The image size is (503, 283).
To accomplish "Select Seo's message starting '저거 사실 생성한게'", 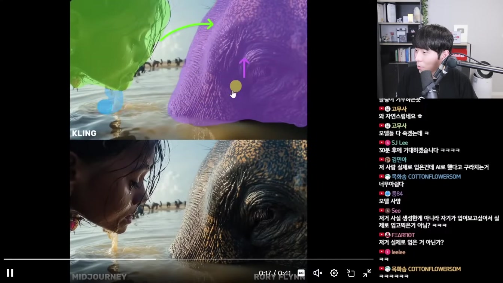I will click(x=439, y=222).
